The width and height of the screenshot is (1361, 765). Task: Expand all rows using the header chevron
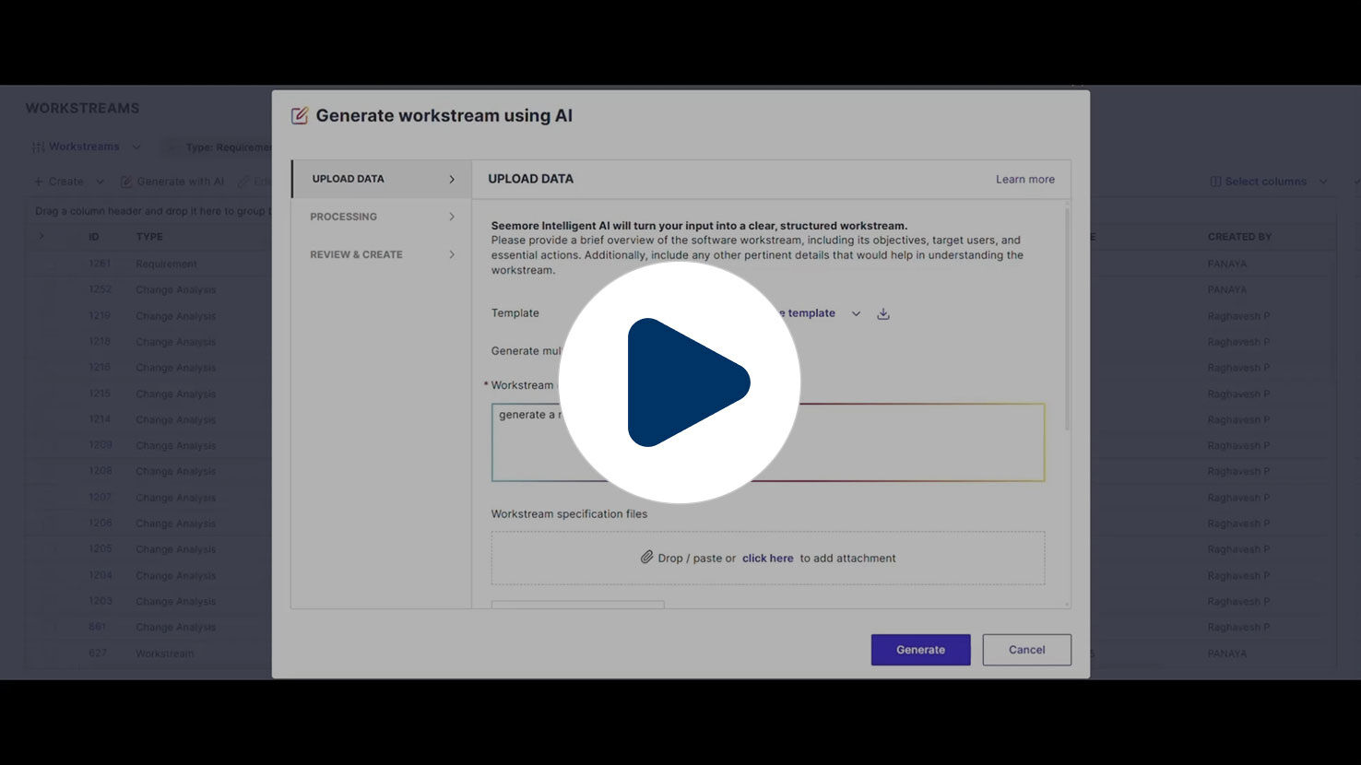pyautogui.click(x=41, y=237)
